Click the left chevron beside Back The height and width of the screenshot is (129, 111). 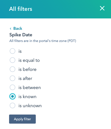(11, 29)
